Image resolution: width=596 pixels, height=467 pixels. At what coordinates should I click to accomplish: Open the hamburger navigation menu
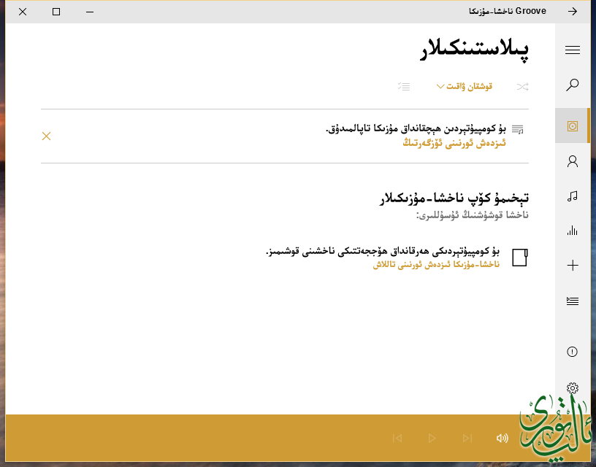click(x=572, y=50)
